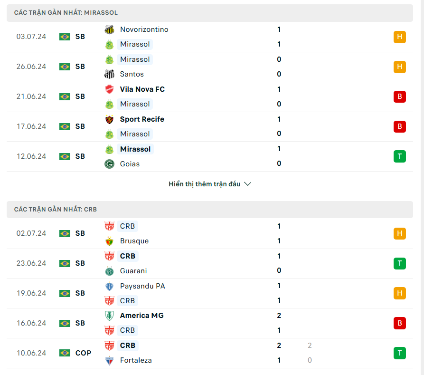The width and height of the screenshot is (424, 375).
Task: Open the Mirassol vs Santos match row on 26.06.24
Action: 210,67
